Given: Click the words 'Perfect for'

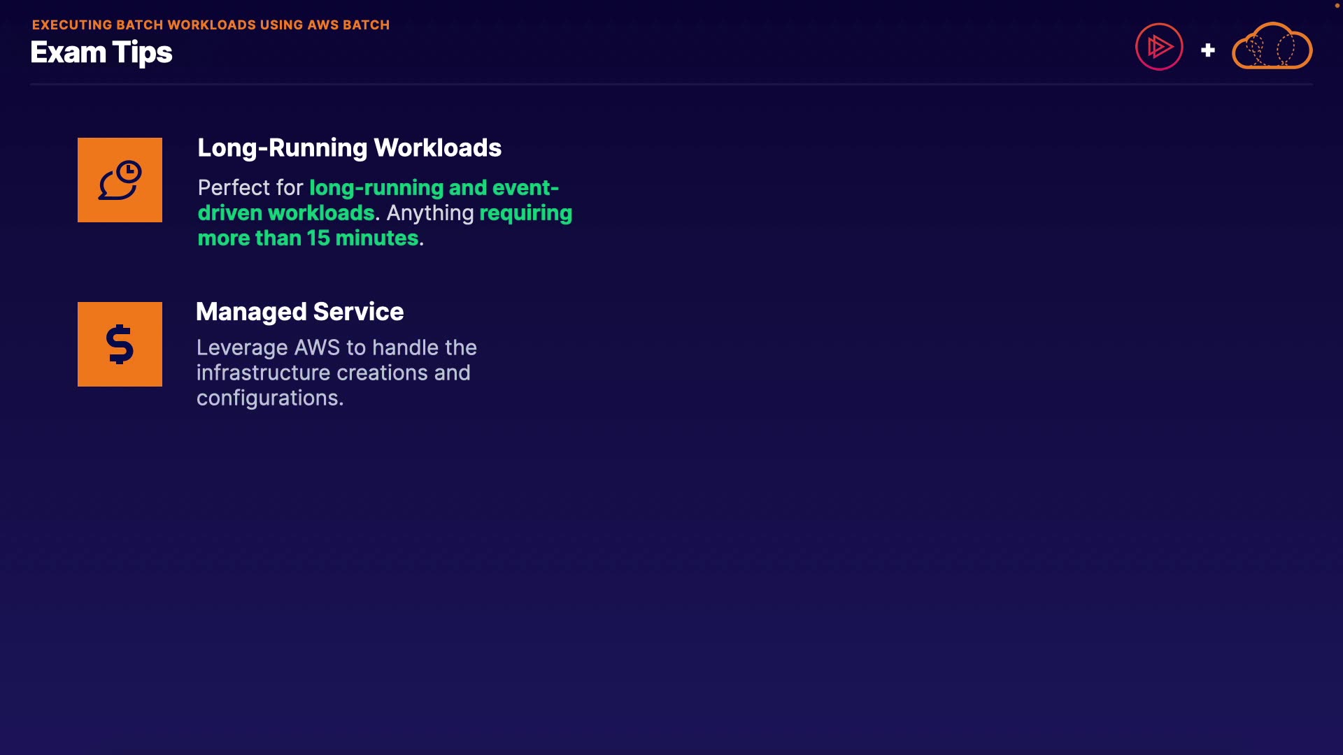Looking at the screenshot, I should [250, 188].
